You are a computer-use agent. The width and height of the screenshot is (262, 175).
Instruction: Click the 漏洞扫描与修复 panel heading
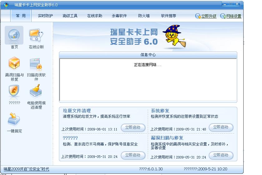tap(167, 138)
